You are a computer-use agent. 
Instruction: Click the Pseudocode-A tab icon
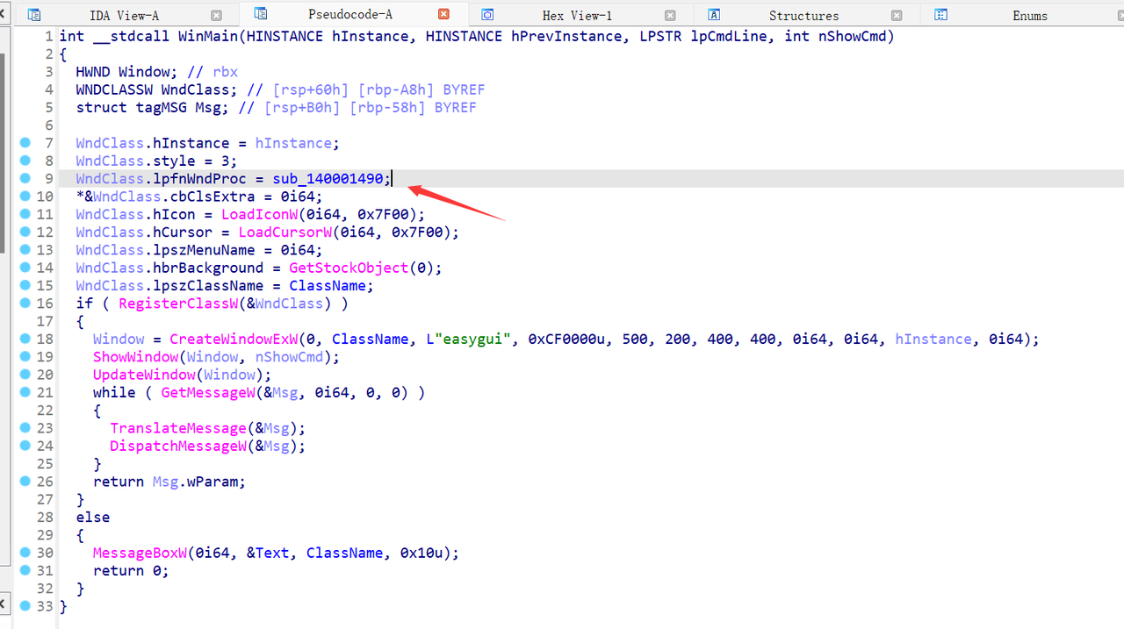tap(260, 15)
